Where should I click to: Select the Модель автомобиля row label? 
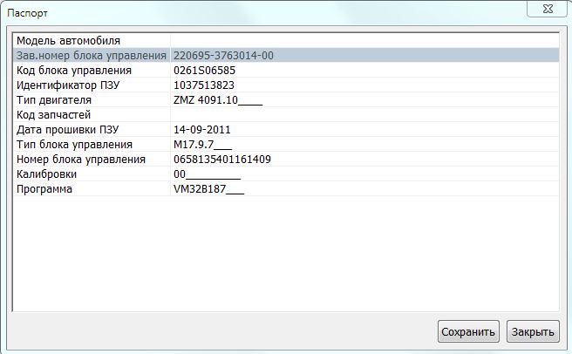coord(68,41)
